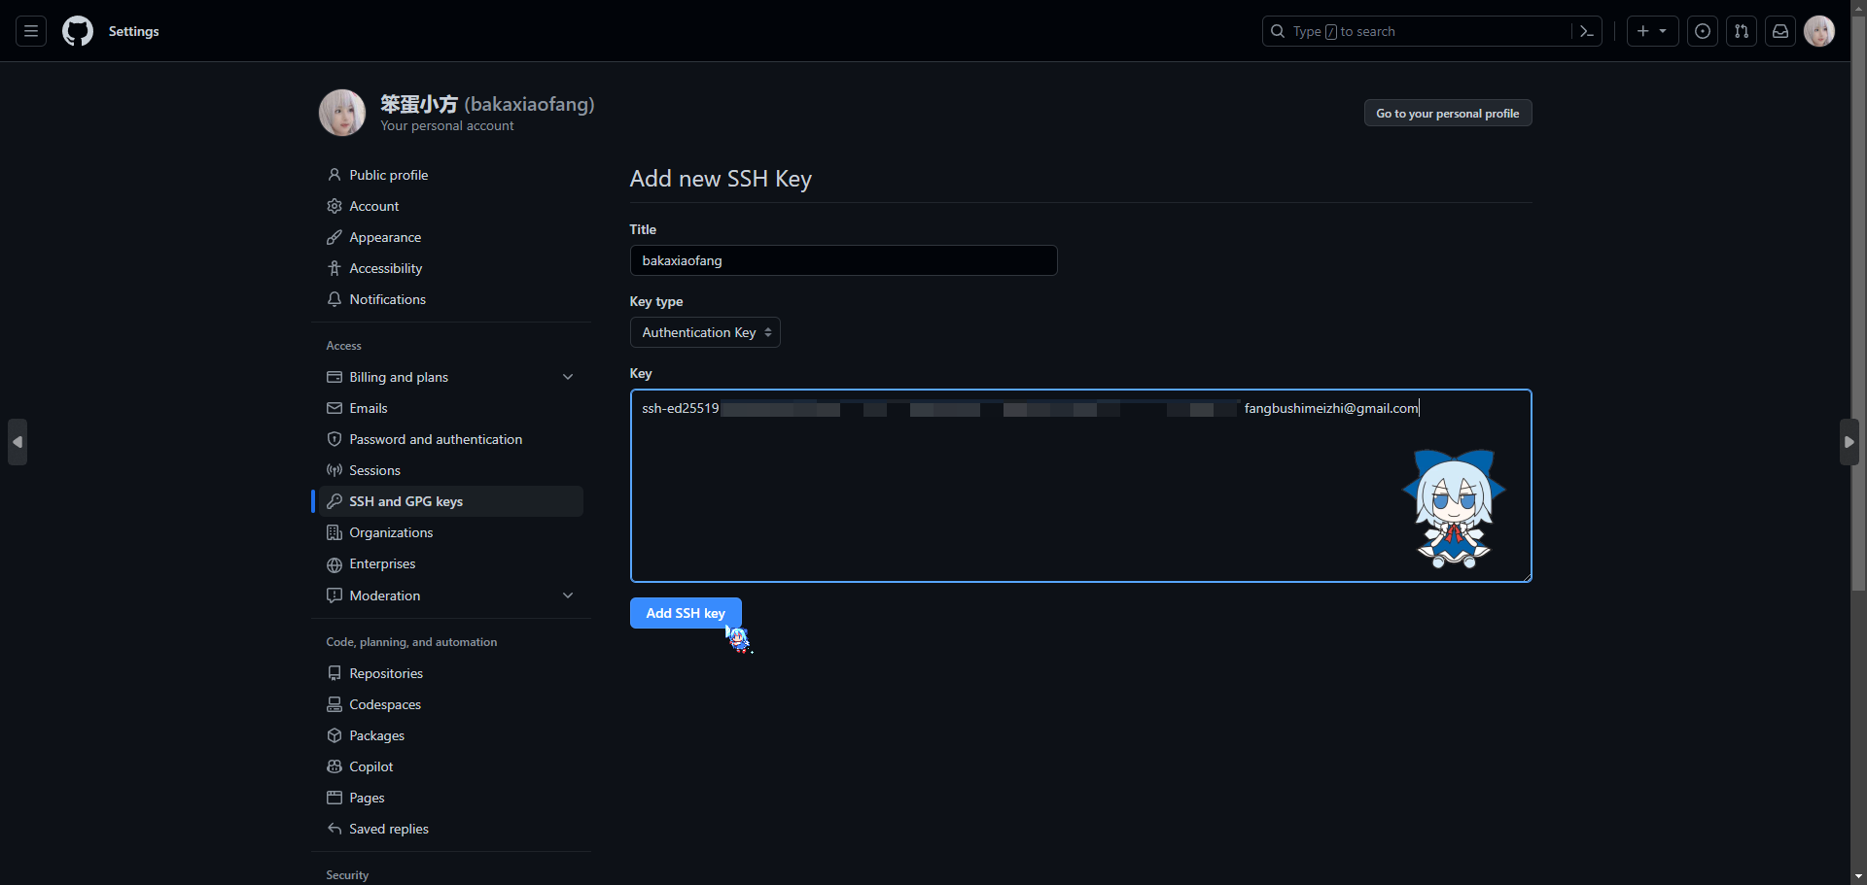Expand the Moderation section

(568, 596)
